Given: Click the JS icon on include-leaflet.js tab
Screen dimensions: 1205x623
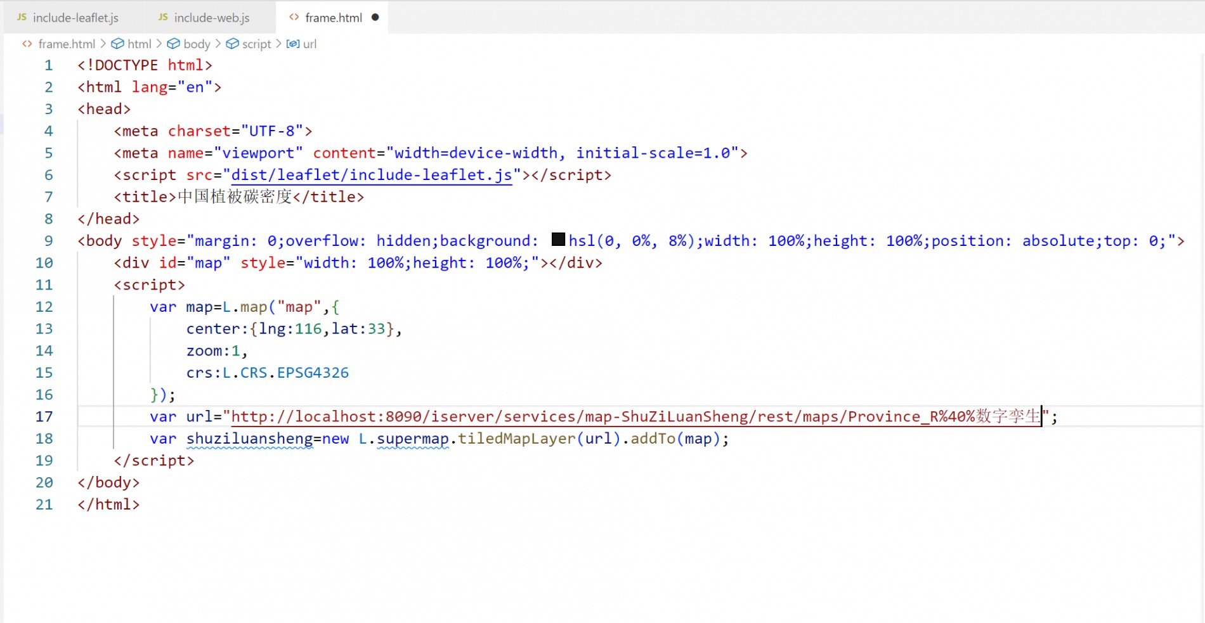Looking at the screenshot, I should click(x=22, y=17).
